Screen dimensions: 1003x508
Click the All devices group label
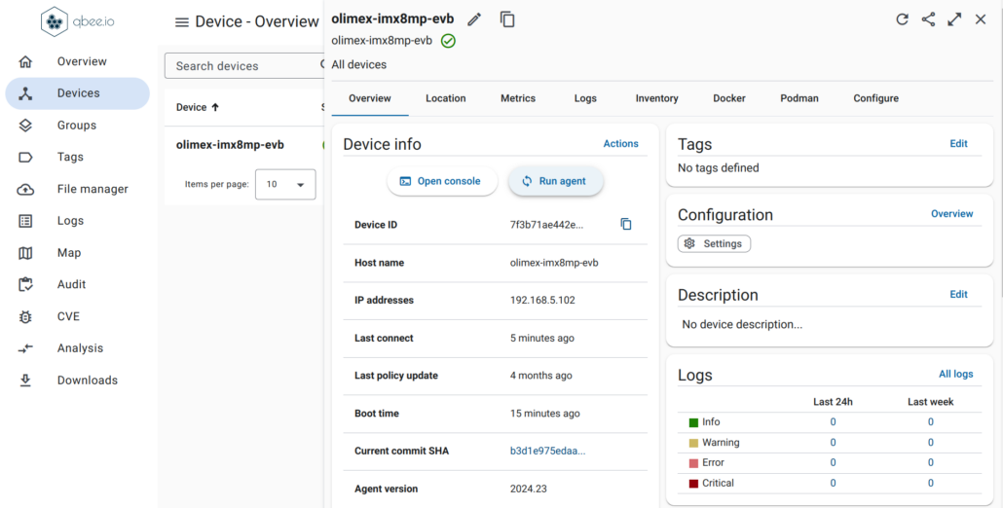[359, 64]
